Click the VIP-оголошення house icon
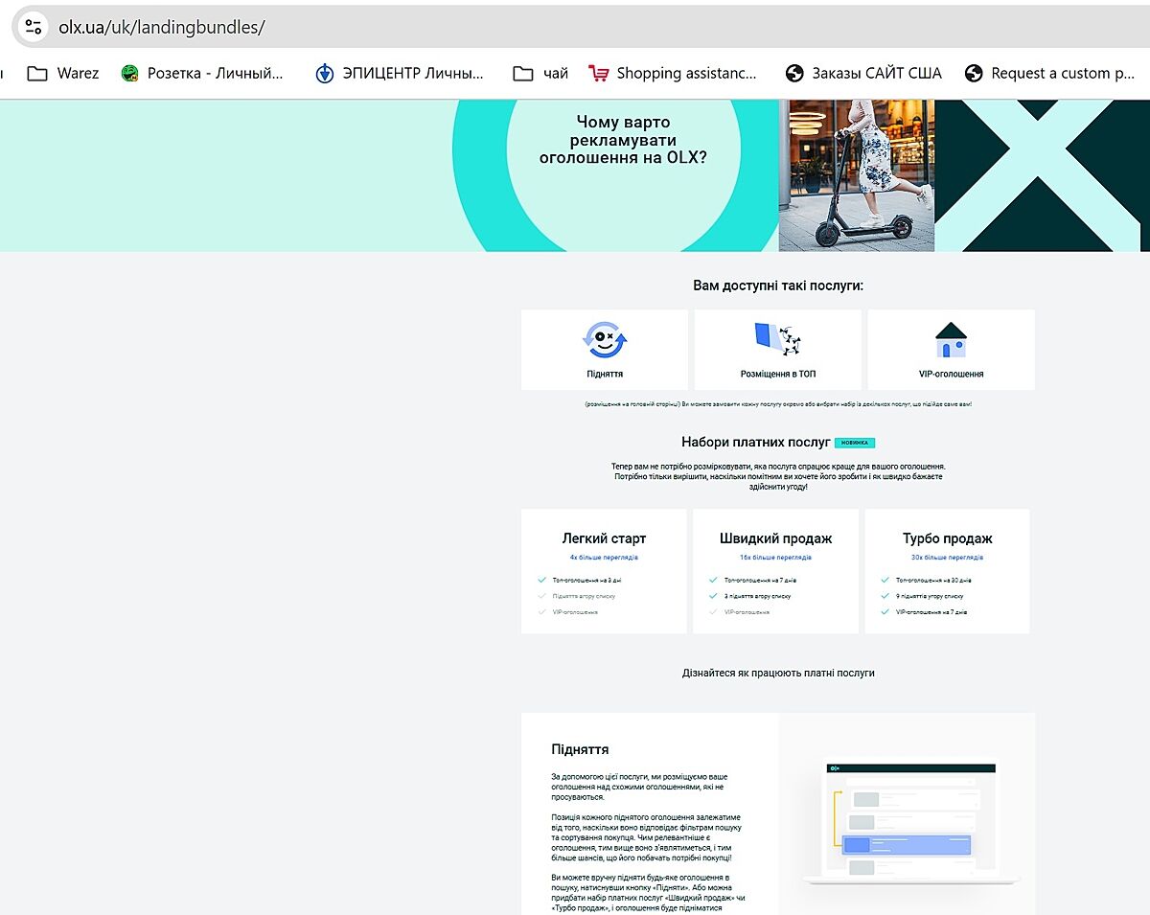 (951, 339)
